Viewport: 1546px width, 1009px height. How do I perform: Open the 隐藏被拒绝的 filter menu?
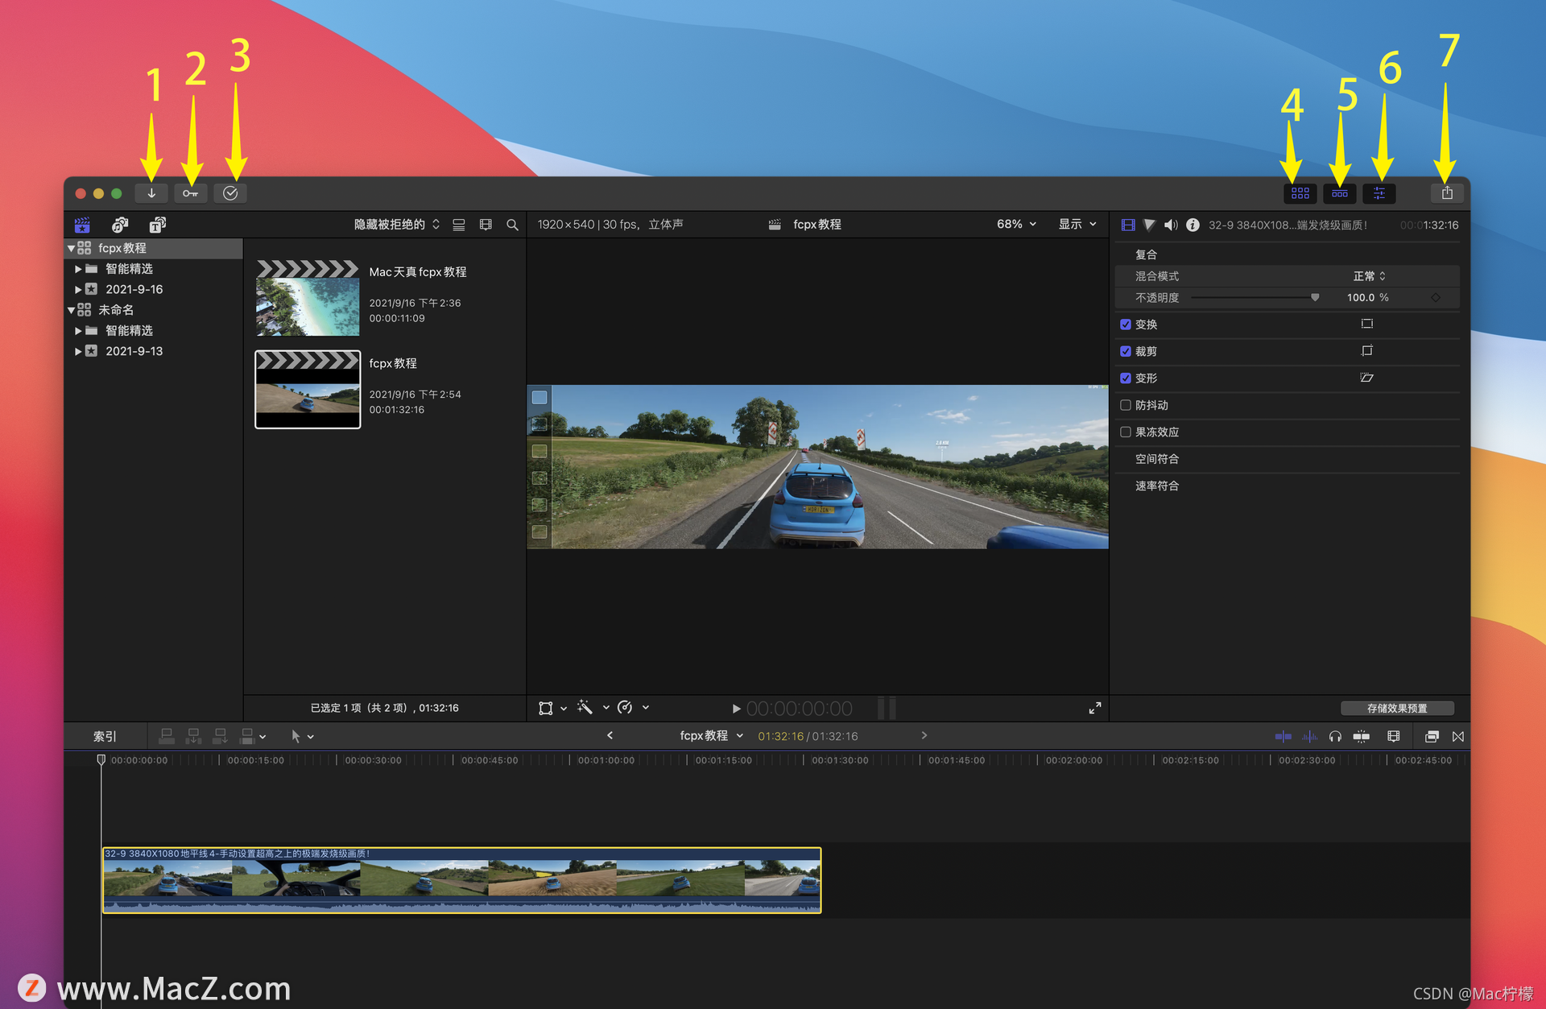point(396,225)
